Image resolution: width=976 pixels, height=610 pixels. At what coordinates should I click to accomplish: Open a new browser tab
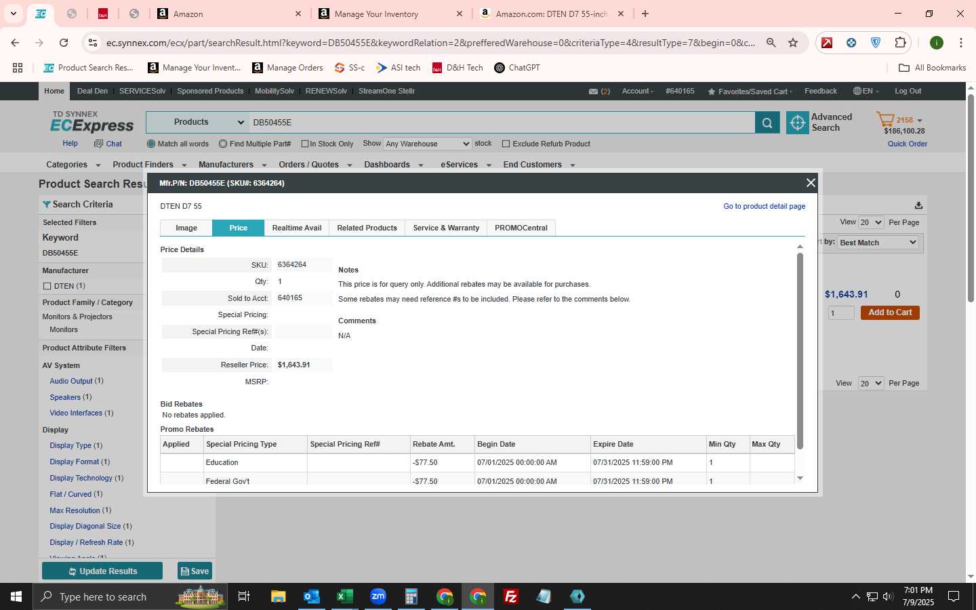pyautogui.click(x=645, y=14)
